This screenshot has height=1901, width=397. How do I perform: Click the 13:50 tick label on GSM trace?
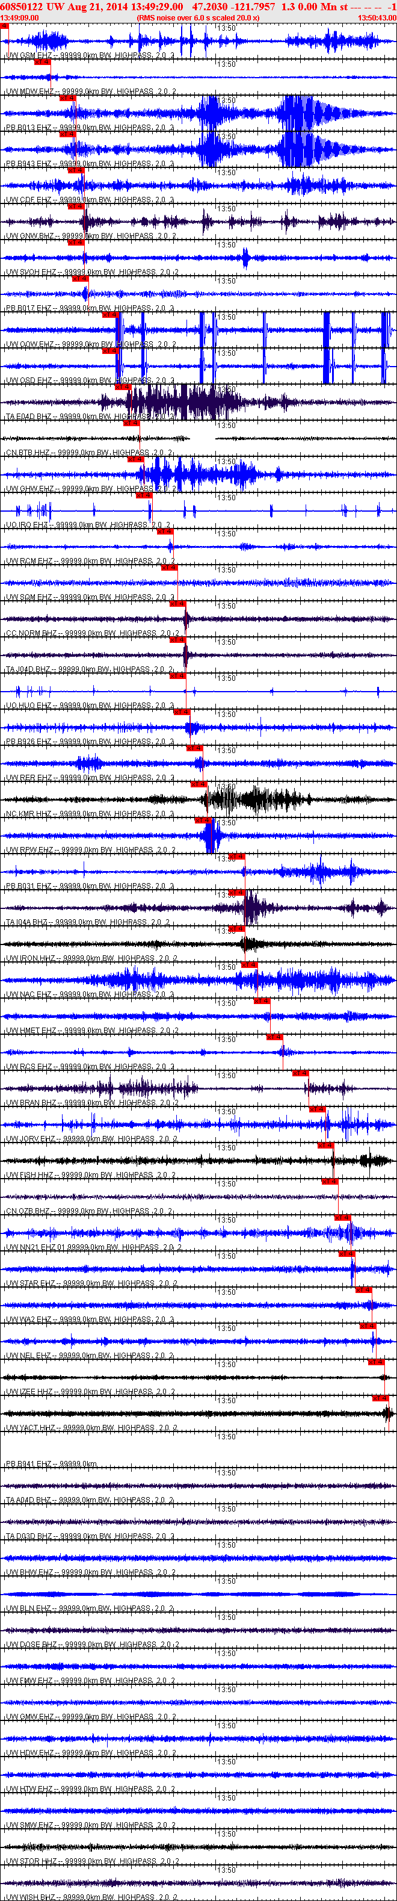[227, 28]
